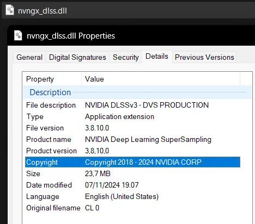Click the highlighted Copyright property label
Screen dimensions: 255x224
tap(42, 163)
